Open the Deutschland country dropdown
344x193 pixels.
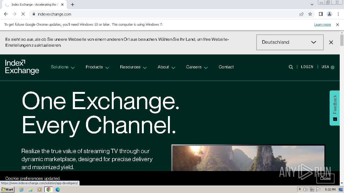tap(290, 42)
